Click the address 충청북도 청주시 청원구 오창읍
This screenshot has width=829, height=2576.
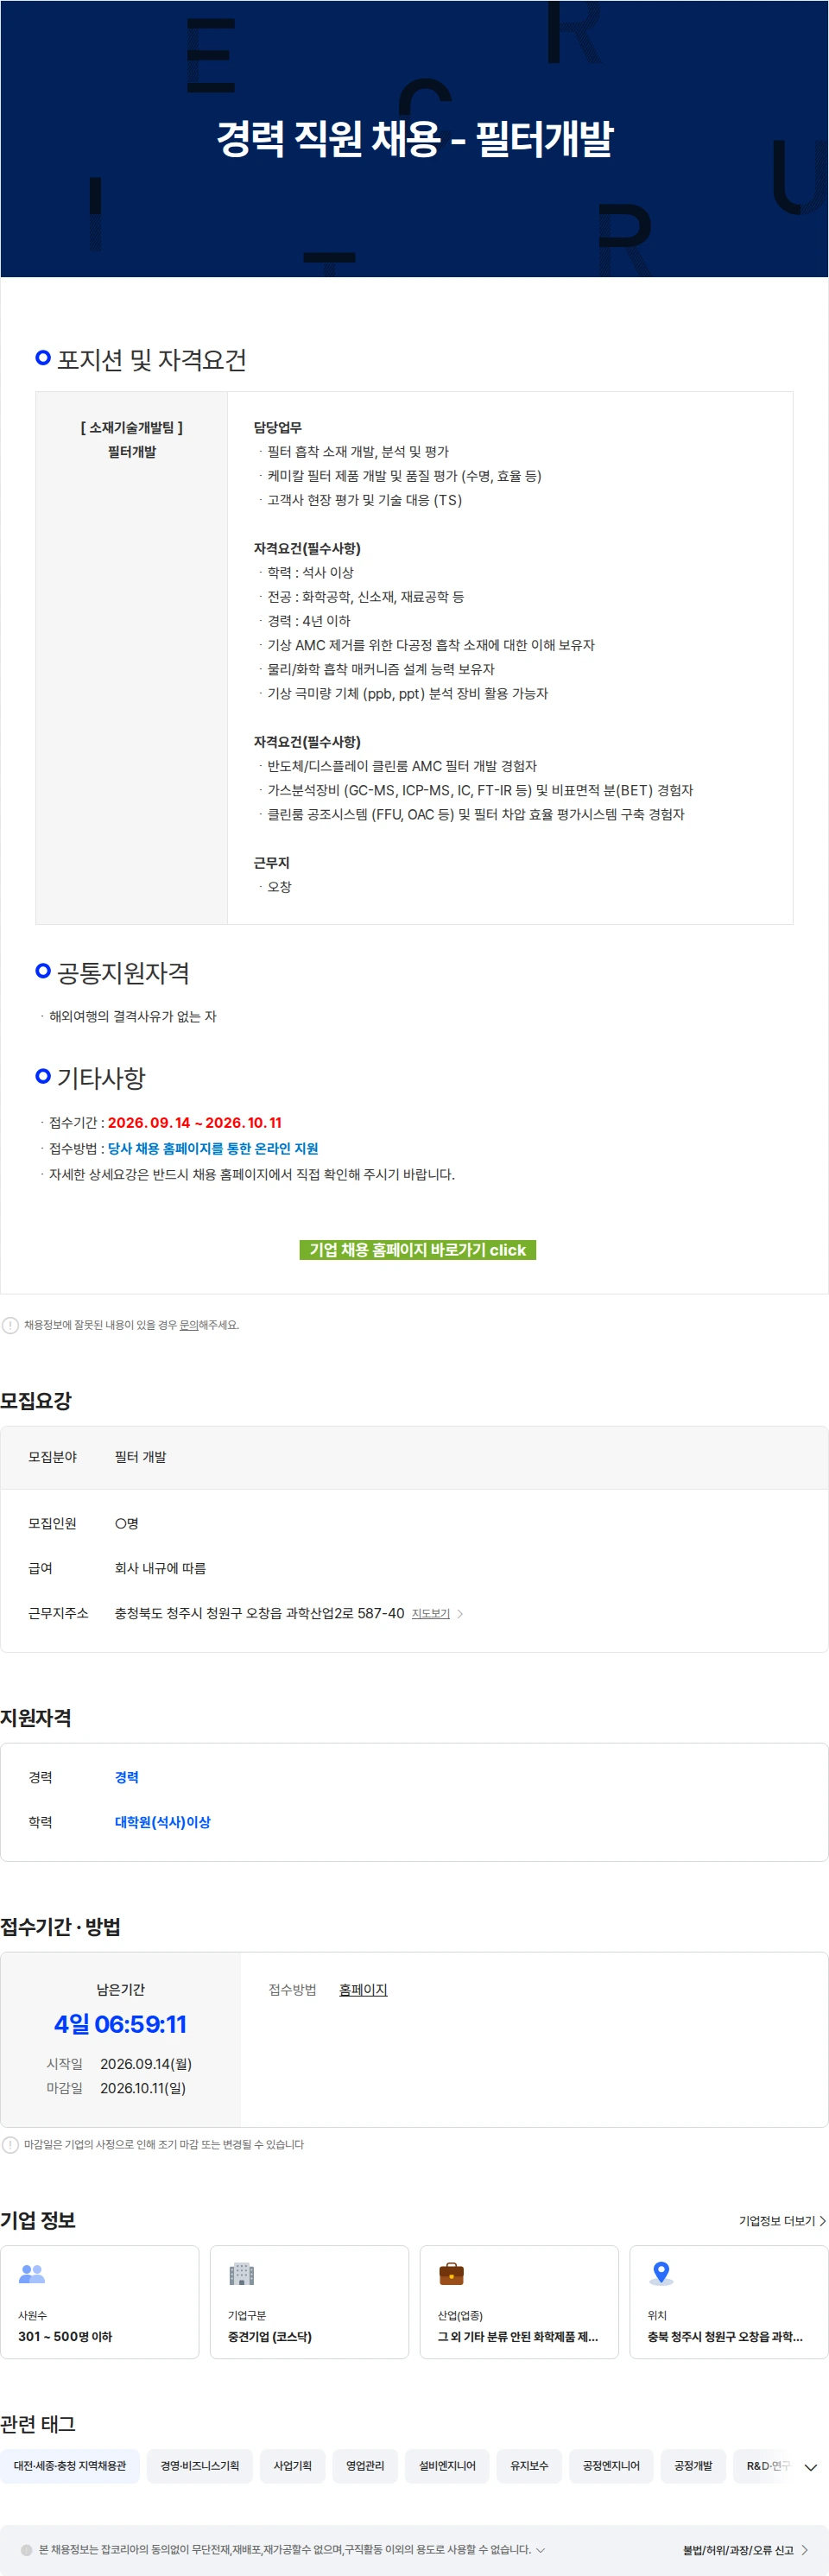point(260,1613)
